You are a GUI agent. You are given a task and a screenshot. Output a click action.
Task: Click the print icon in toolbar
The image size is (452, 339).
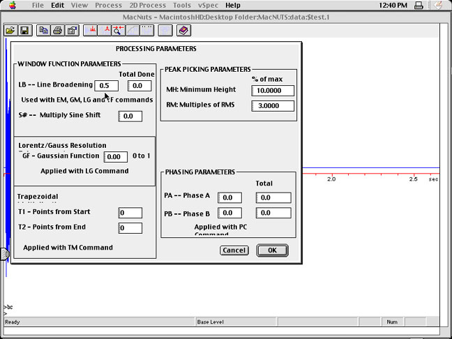pyautogui.click(x=58, y=31)
